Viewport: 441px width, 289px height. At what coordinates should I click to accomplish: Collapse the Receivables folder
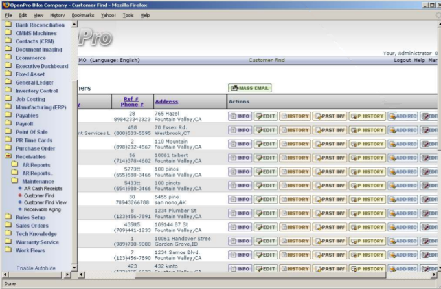[30, 156]
